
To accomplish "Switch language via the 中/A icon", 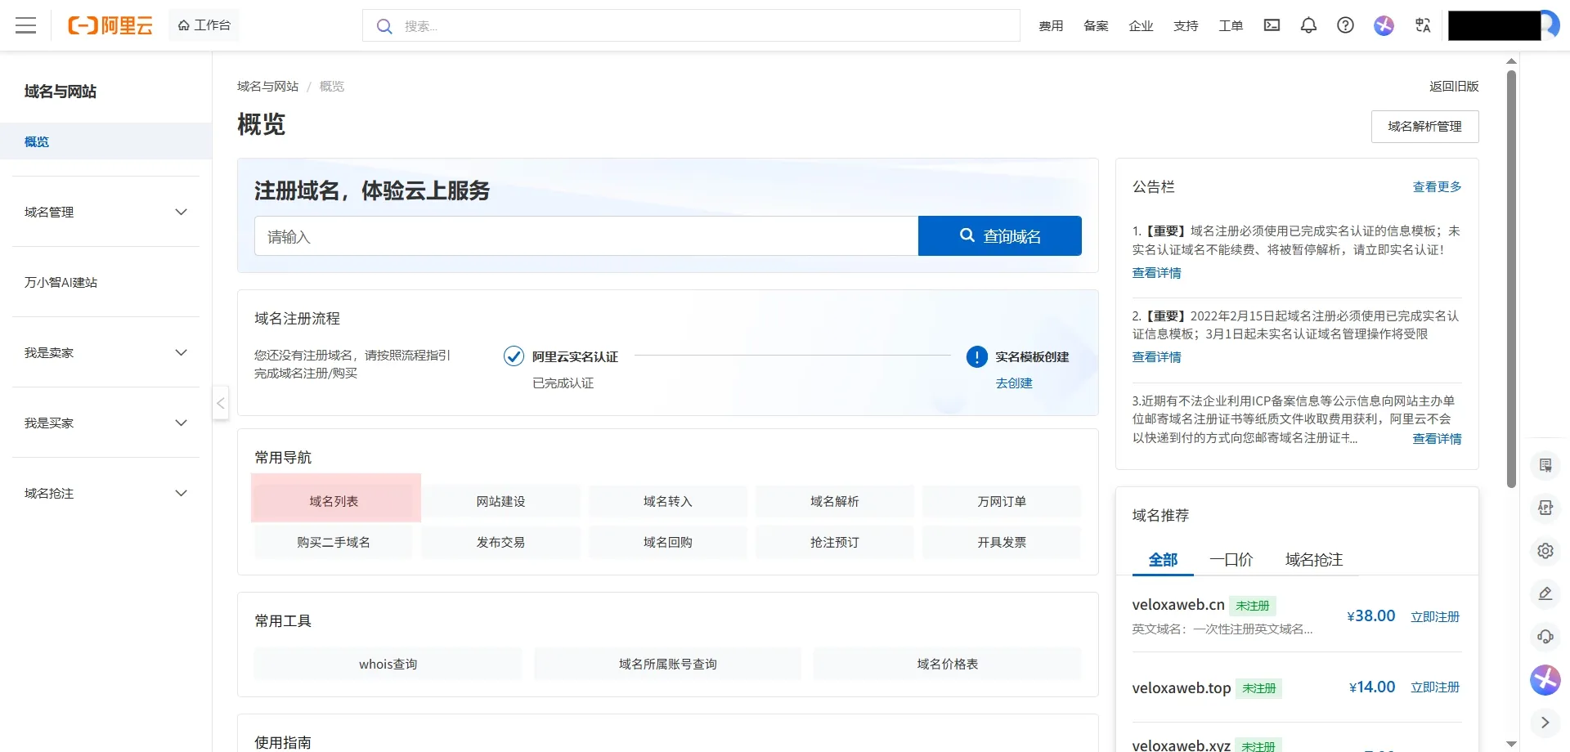I will click(x=1423, y=25).
